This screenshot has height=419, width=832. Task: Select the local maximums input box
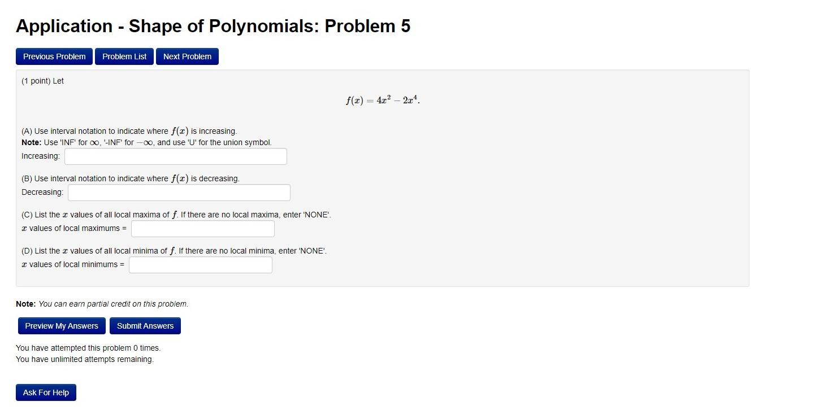tap(202, 228)
